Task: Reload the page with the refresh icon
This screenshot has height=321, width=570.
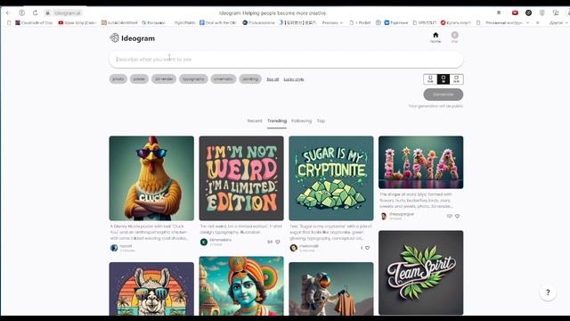Action: (x=36, y=12)
